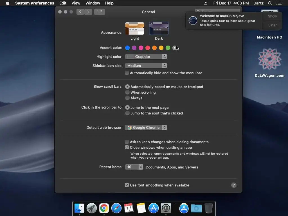Click the Spotlight magnifier in menu bar
Viewport: 288px width, 216px height.
[x=270, y=3]
